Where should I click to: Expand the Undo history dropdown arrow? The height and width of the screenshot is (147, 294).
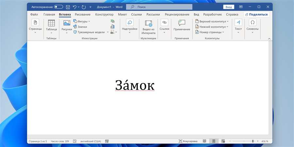pos(78,7)
